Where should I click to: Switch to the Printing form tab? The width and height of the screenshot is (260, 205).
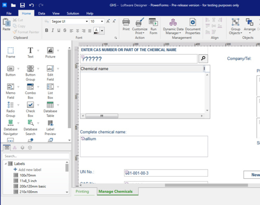[82, 191]
